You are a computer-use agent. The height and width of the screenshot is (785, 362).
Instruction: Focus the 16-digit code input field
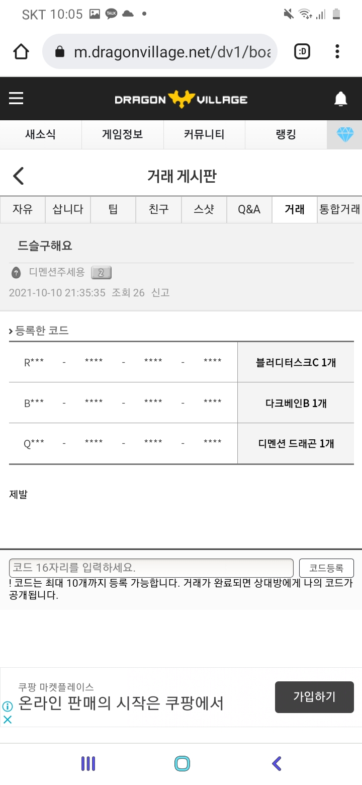[x=151, y=568]
